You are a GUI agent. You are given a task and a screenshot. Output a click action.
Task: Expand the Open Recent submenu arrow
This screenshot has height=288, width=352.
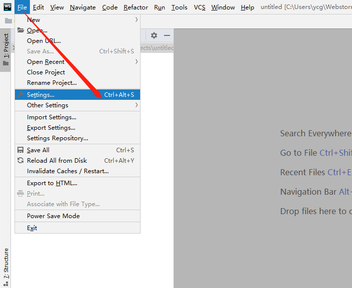pyautogui.click(x=136, y=61)
